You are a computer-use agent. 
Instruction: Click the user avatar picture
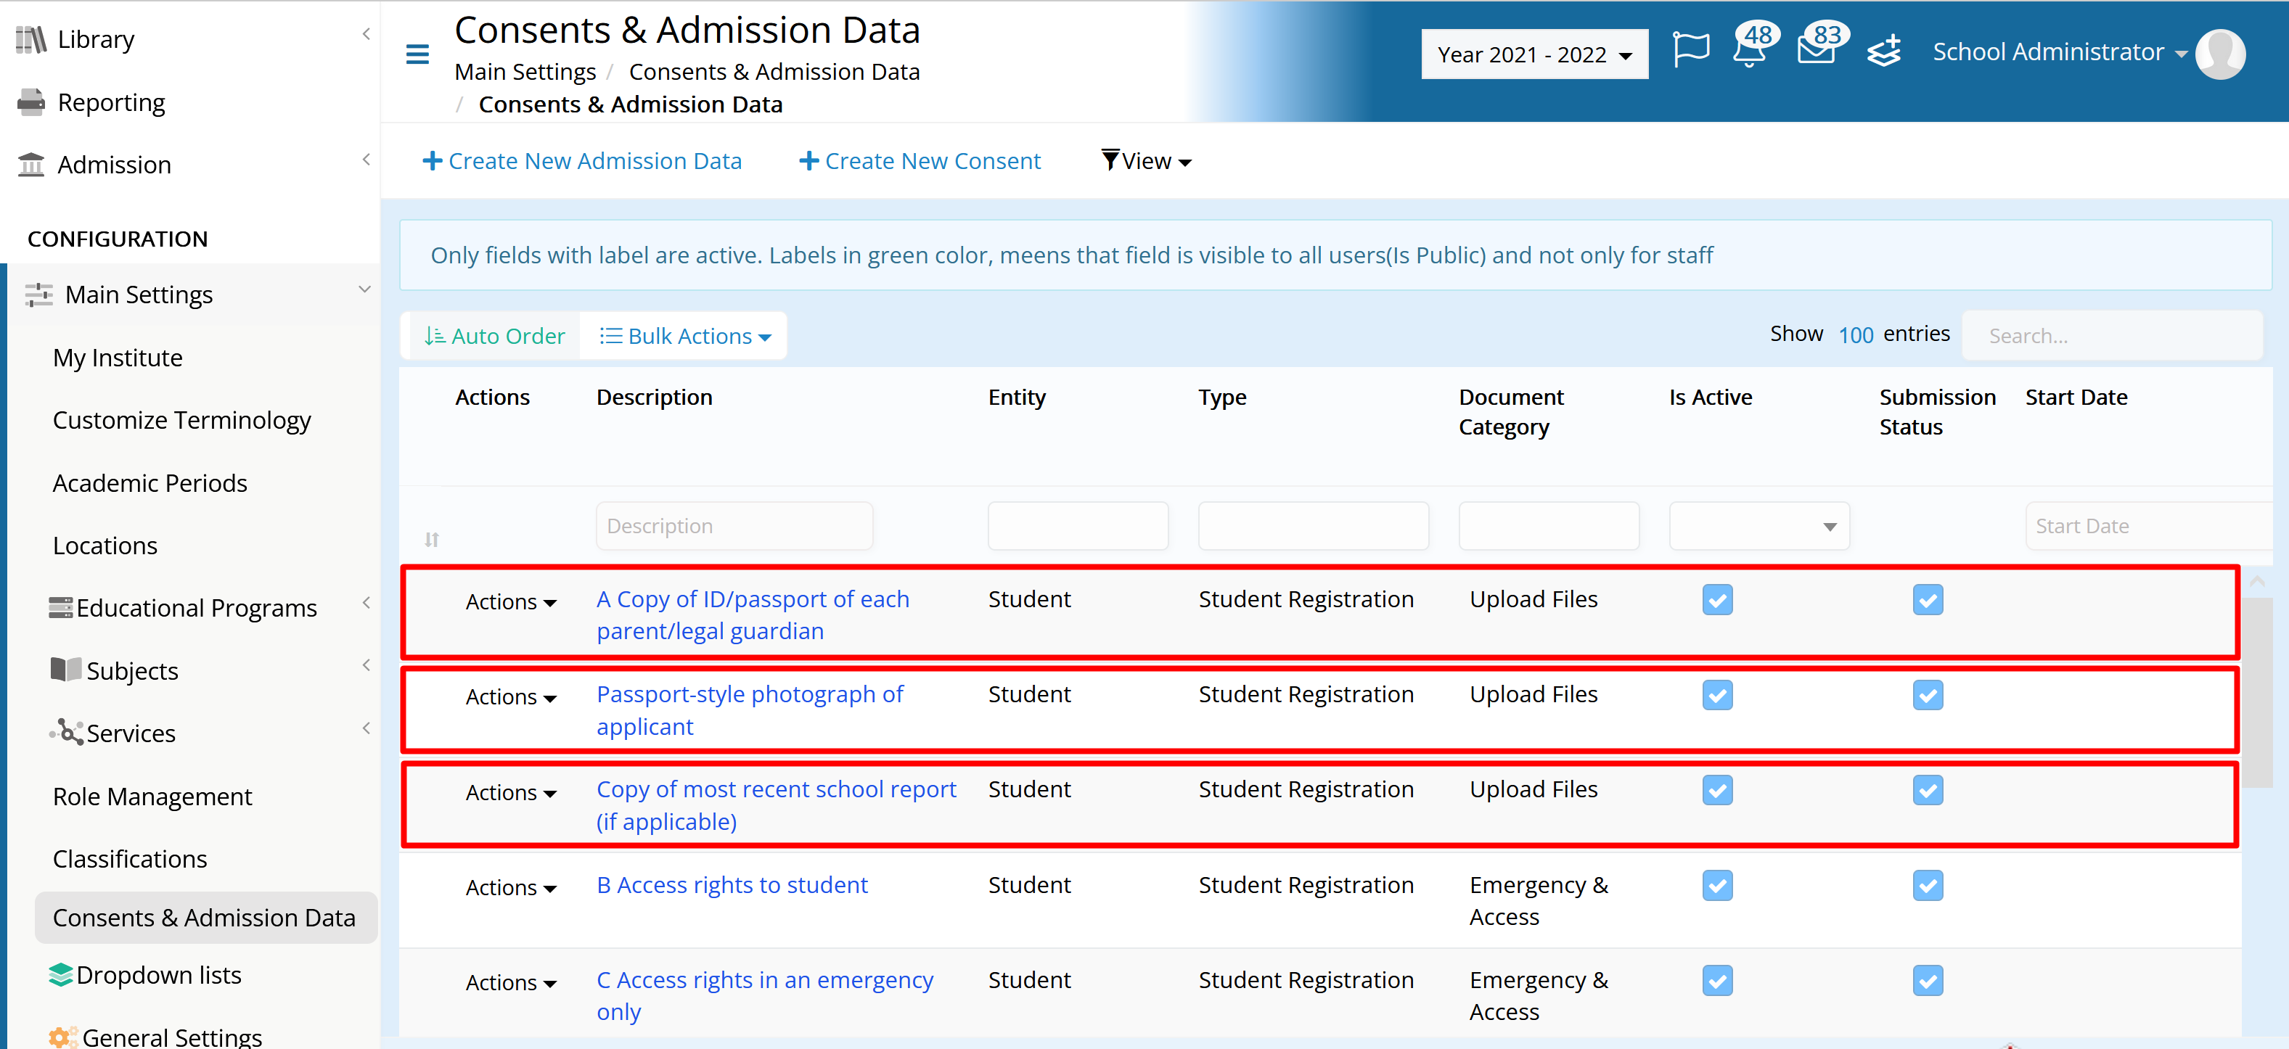tap(2219, 53)
